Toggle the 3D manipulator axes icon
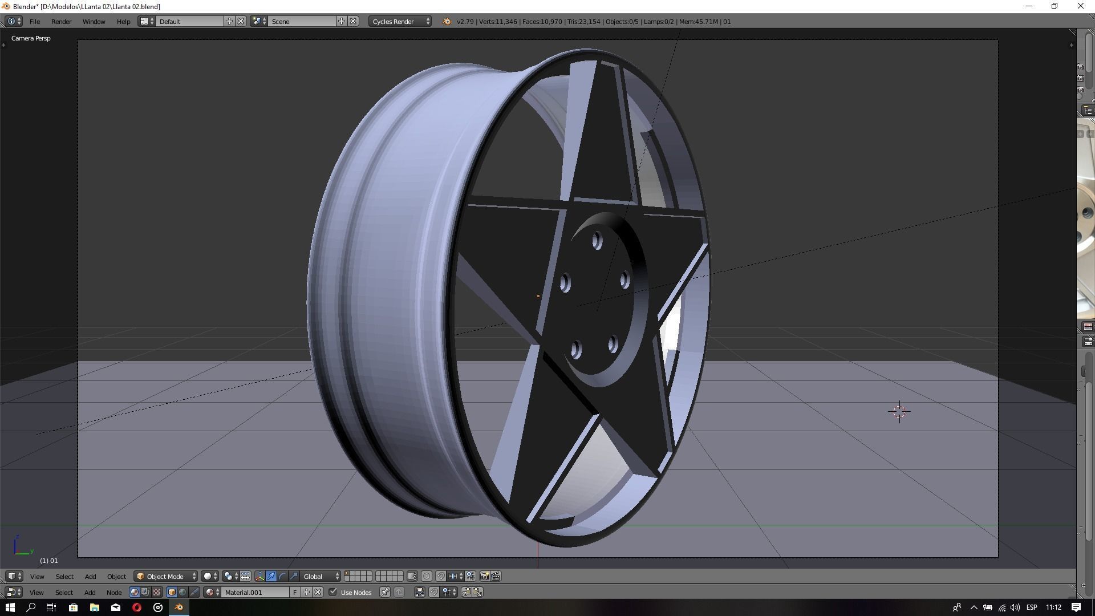 [x=260, y=576]
